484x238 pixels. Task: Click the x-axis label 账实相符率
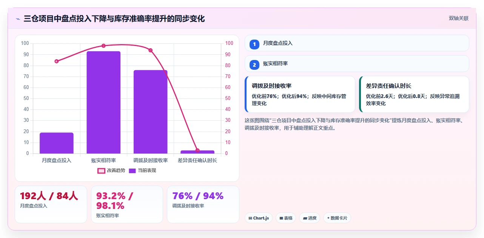(103, 160)
